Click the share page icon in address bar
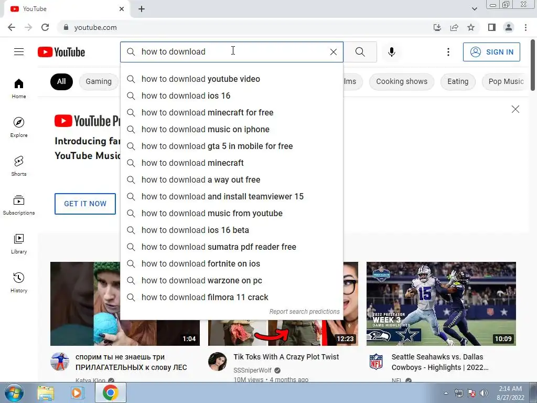The image size is (537, 403). (454, 27)
